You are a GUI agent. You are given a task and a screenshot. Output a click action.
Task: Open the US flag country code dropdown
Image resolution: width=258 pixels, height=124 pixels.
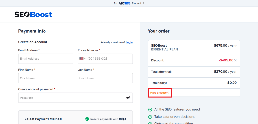(x=83, y=59)
